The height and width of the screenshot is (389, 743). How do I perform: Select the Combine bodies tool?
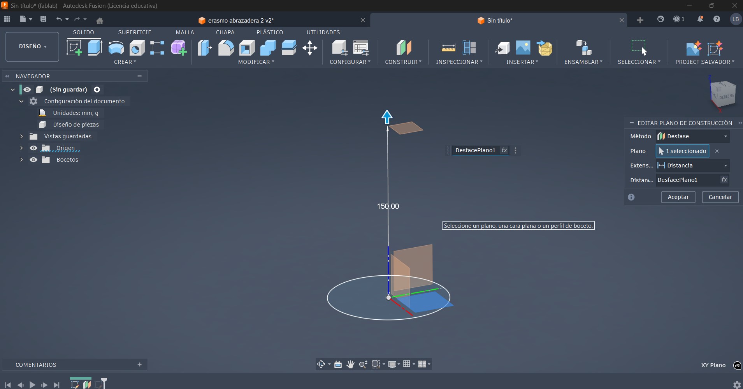pos(268,48)
